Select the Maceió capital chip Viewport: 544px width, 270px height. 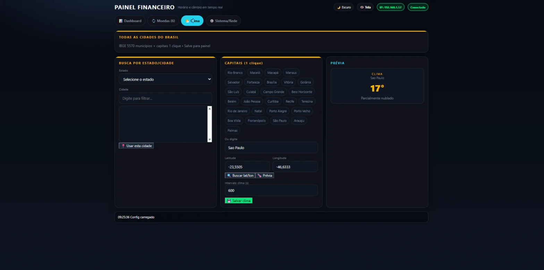[255, 73]
